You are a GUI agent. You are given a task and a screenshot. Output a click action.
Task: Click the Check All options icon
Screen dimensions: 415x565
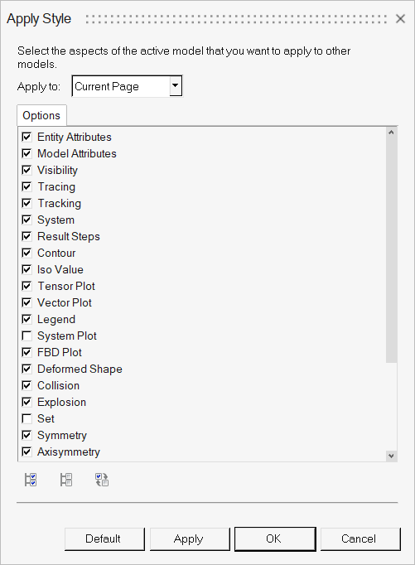(x=31, y=480)
